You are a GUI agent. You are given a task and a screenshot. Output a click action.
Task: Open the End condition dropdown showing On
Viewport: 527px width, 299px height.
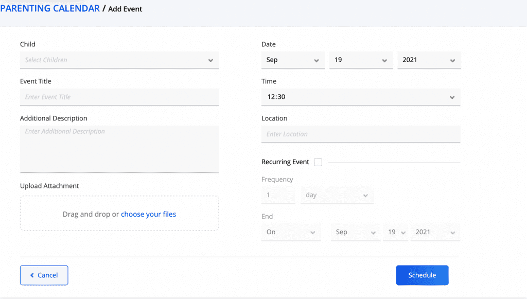[x=291, y=232]
